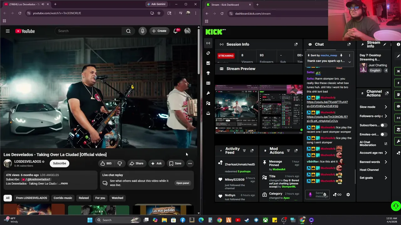Click the green support headset button
This screenshot has width=401, height=225.
tap(396, 206)
